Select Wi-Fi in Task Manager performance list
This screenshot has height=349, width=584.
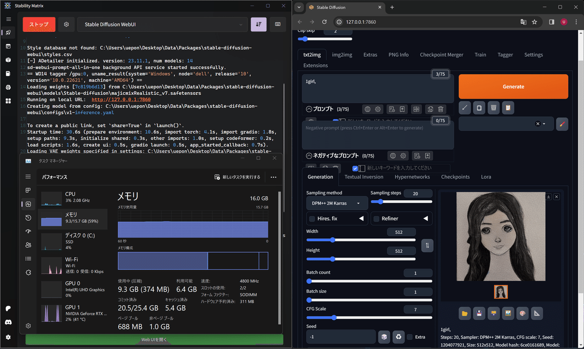(x=73, y=265)
